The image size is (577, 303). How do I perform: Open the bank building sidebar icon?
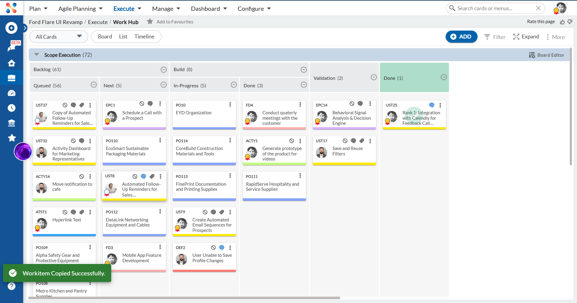[x=11, y=123]
